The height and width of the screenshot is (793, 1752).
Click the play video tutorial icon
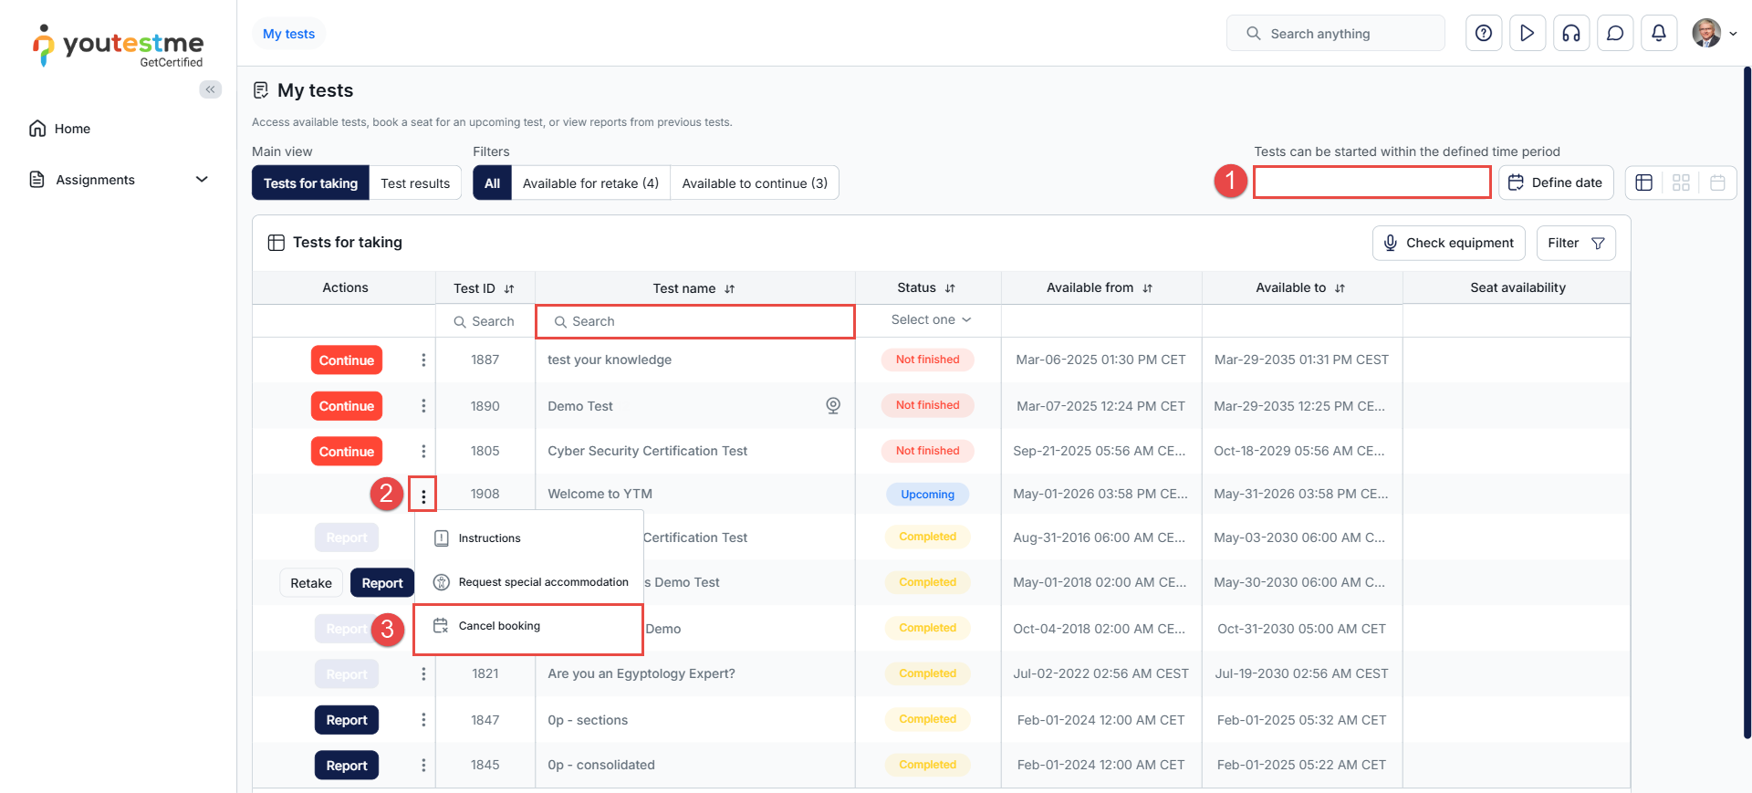[x=1528, y=34]
